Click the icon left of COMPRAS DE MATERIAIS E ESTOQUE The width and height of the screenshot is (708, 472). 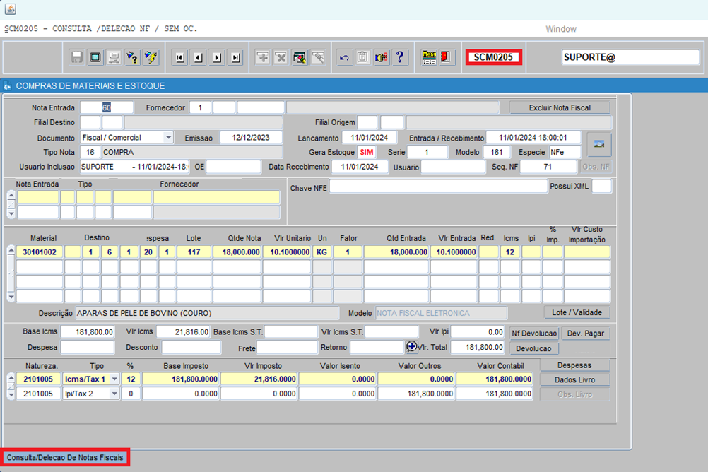point(7,85)
